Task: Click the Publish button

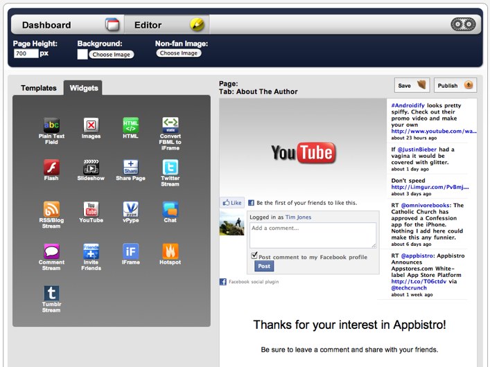Action: click(455, 85)
